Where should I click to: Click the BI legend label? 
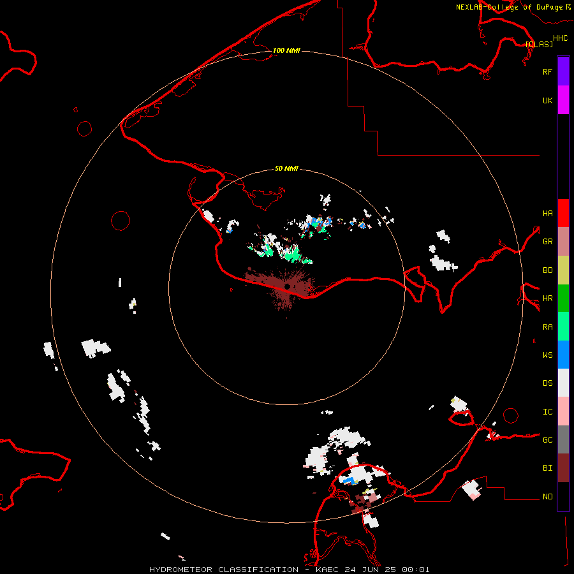pyautogui.click(x=547, y=468)
